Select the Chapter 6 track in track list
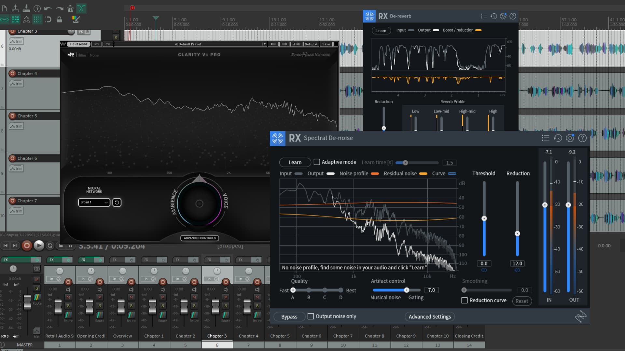The image size is (625, 351). point(27,158)
